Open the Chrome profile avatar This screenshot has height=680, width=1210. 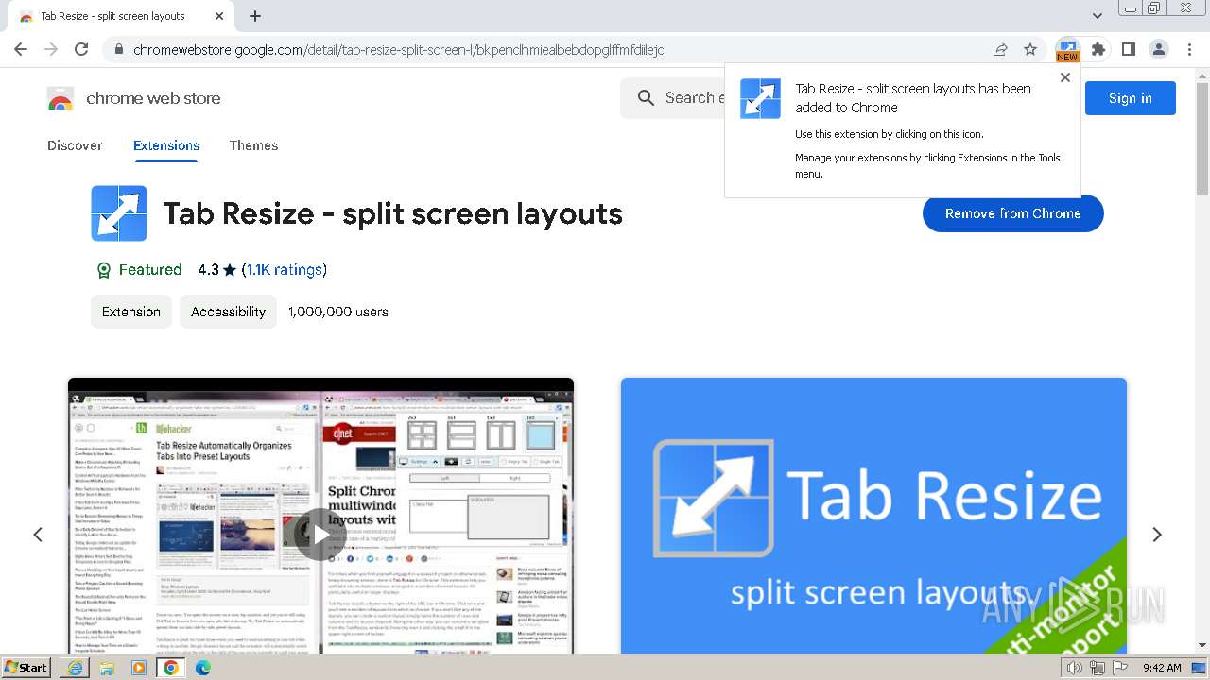pos(1159,49)
